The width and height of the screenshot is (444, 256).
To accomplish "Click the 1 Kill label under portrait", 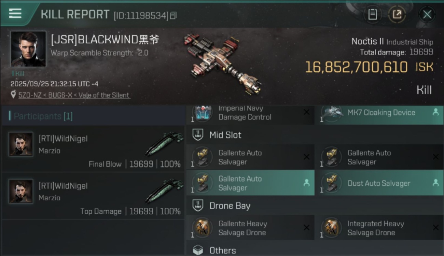I will (x=17, y=73).
